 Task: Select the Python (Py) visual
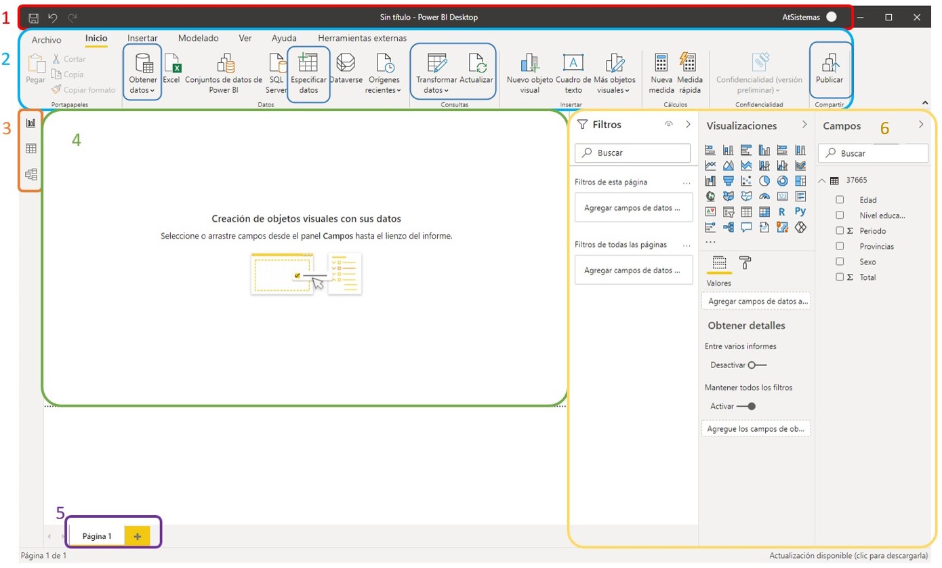point(800,212)
